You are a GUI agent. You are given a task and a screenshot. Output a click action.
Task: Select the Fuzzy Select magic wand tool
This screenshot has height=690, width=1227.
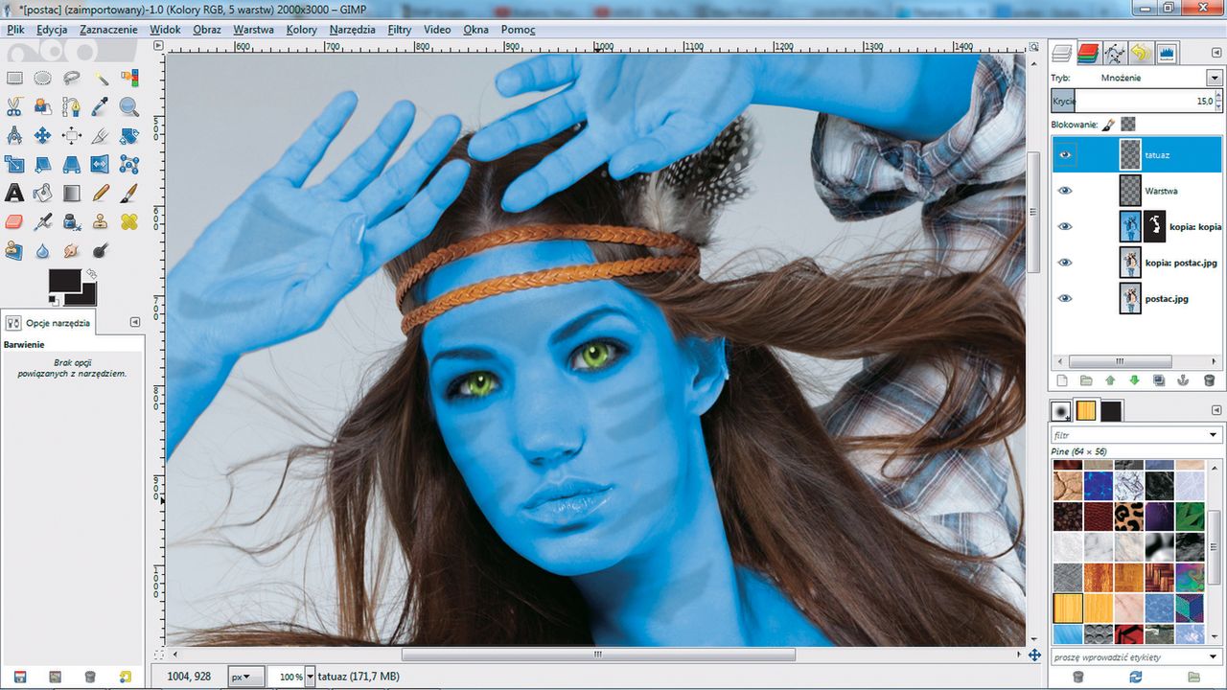tap(101, 78)
